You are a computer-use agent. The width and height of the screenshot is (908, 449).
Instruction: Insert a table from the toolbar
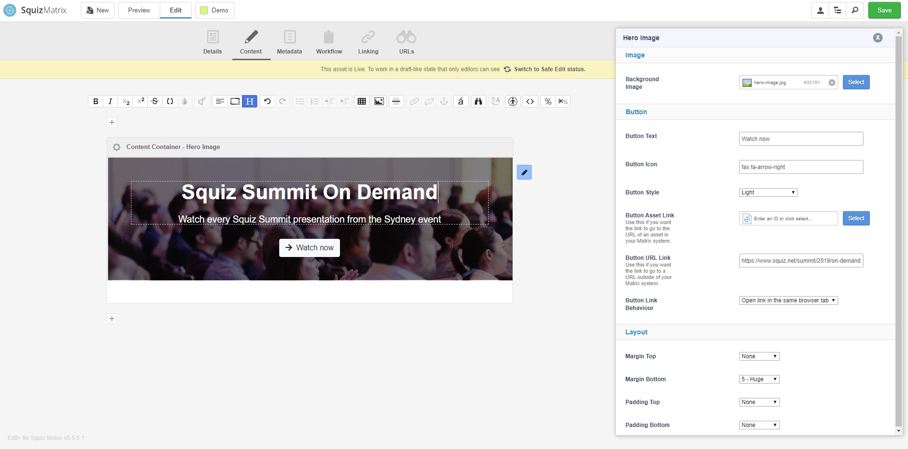(362, 101)
